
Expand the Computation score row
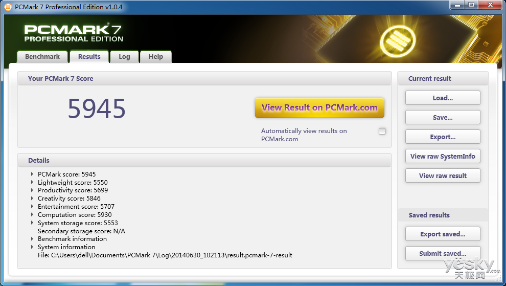[32, 214]
